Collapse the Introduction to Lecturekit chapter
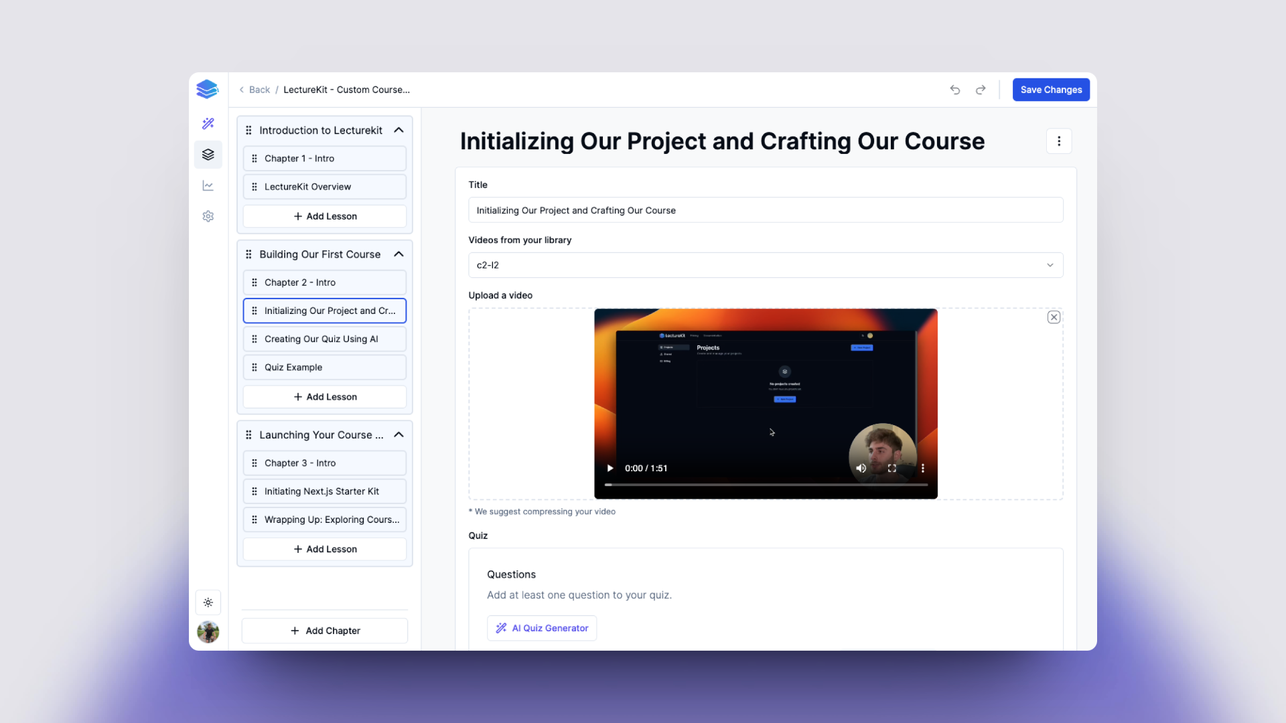 click(399, 130)
